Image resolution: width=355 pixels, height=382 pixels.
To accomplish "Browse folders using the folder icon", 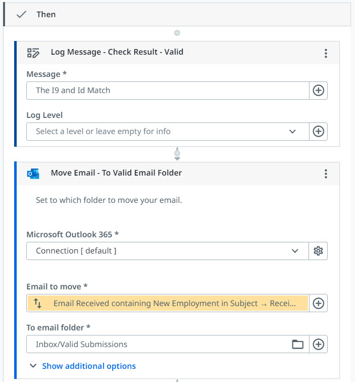I will click(x=298, y=345).
